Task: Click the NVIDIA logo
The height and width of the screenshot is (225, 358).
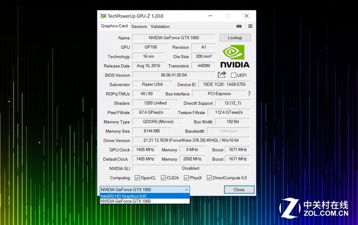Action: (235, 57)
